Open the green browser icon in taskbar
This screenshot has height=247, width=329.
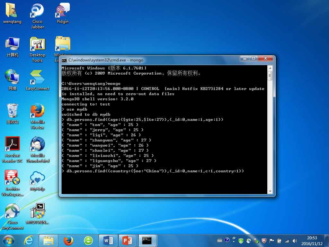[88, 241]
